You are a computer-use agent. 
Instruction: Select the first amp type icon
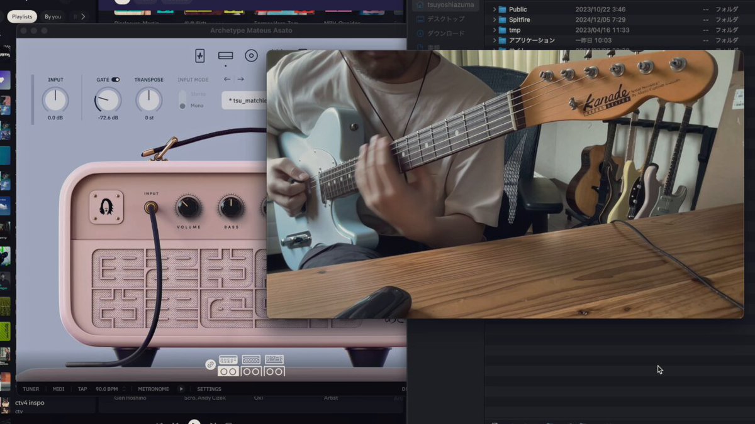228,366
